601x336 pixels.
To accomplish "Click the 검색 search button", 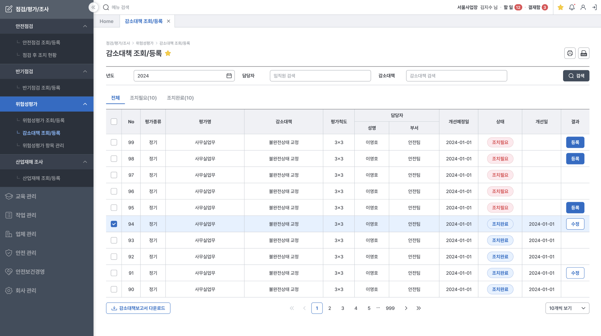I will [576, 76].
